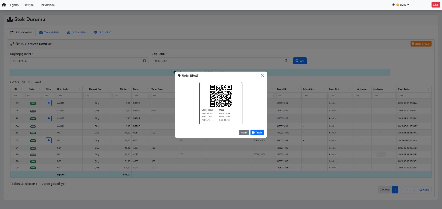
Task: Sort by the Ürün Kodu column arrows
Action: pyautogui.click(x=80, y=89)
